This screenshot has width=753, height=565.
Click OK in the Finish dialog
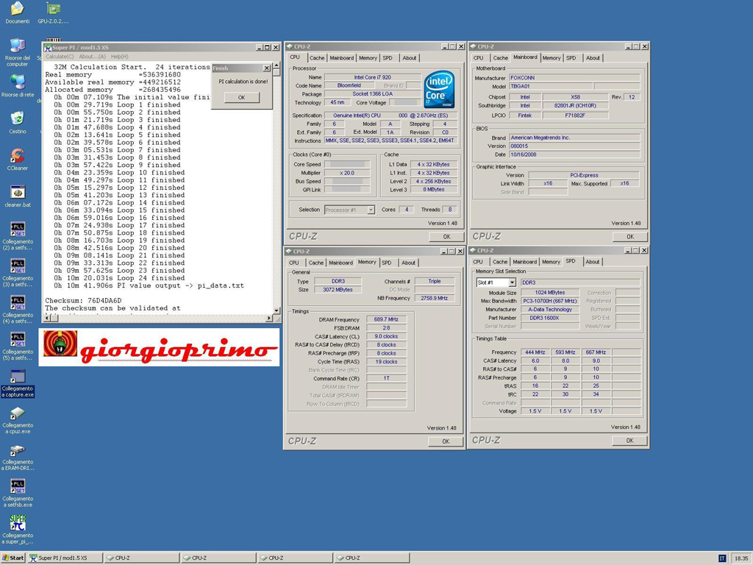(x=241, y=98)
